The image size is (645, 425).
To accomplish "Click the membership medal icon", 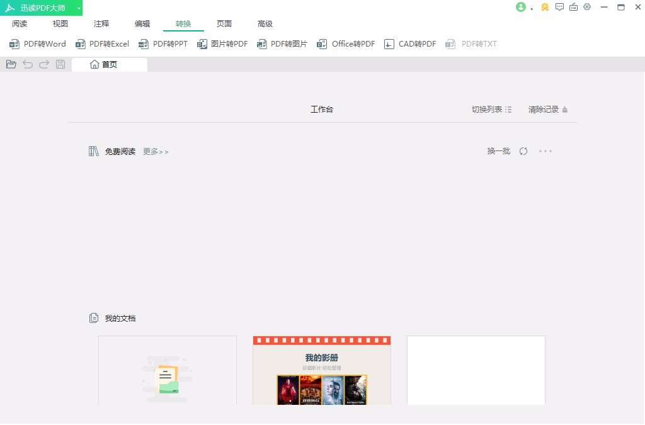I will coord(544,8).
